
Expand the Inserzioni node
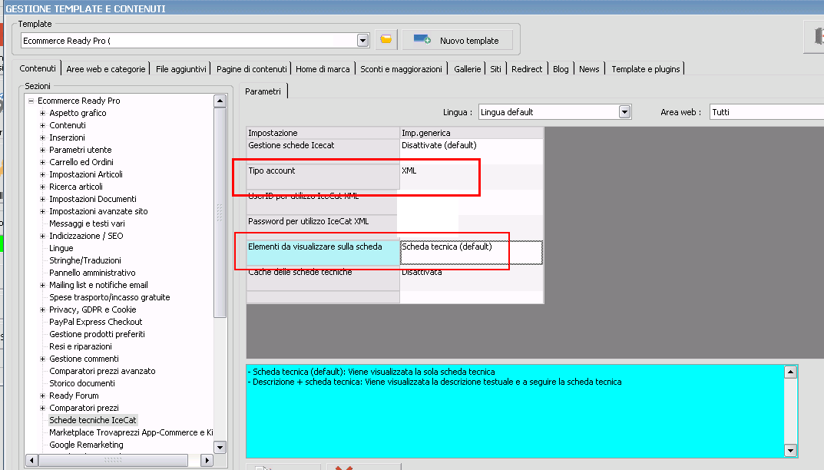(42, 137)
